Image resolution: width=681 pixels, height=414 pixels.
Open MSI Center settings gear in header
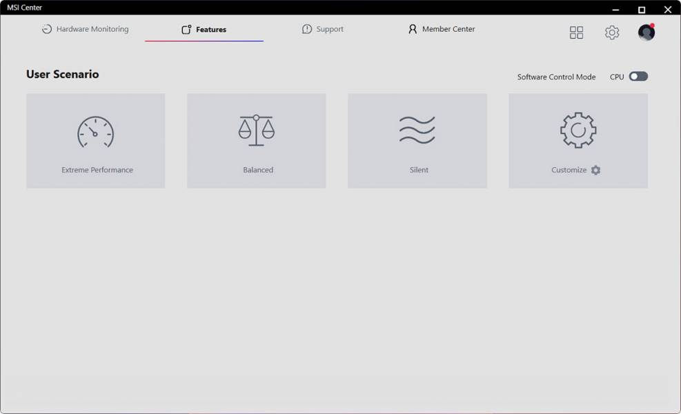click(612, 32)
